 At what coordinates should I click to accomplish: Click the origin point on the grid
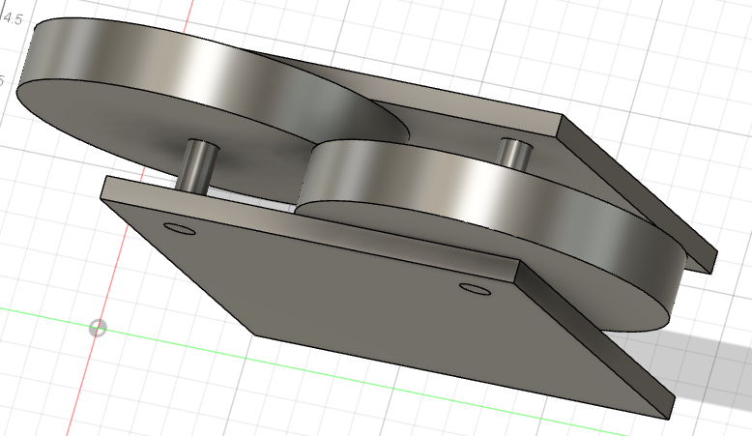coord(98,329)
